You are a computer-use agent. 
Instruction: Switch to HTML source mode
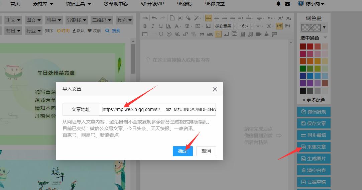(x=145, y=18)
